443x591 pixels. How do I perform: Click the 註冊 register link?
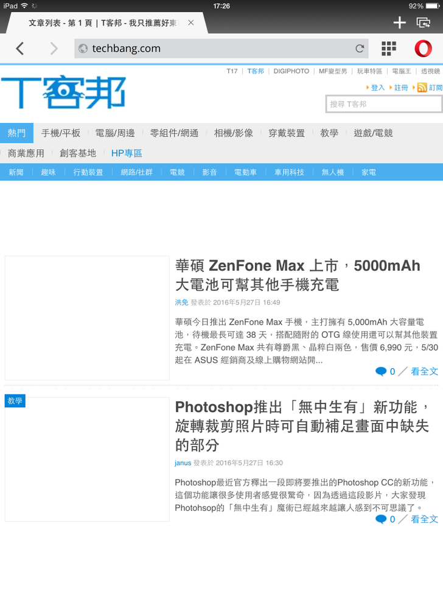point(401,88)
